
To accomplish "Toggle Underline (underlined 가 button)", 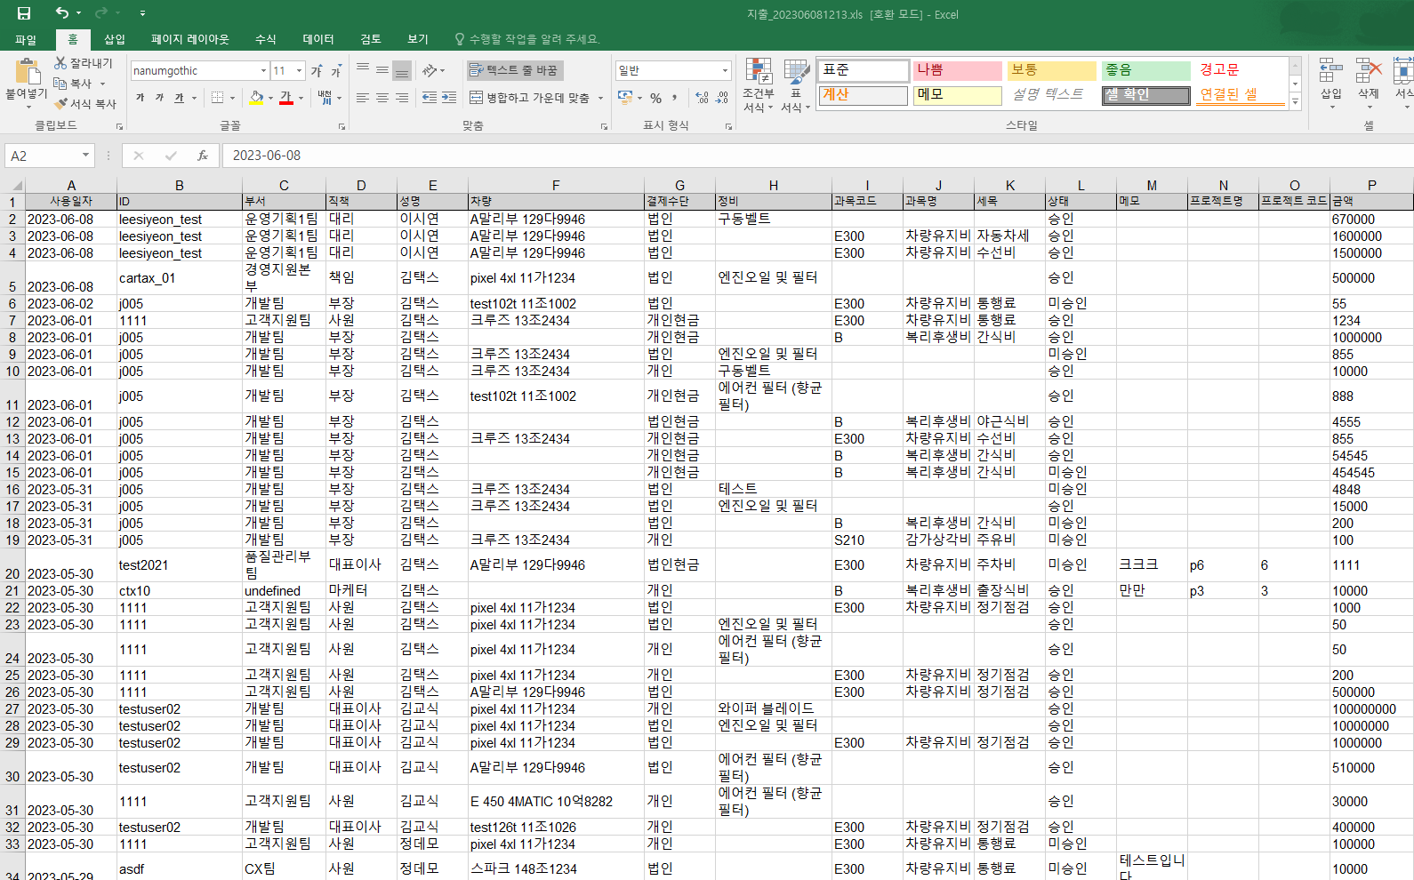I will pos(180,98).
